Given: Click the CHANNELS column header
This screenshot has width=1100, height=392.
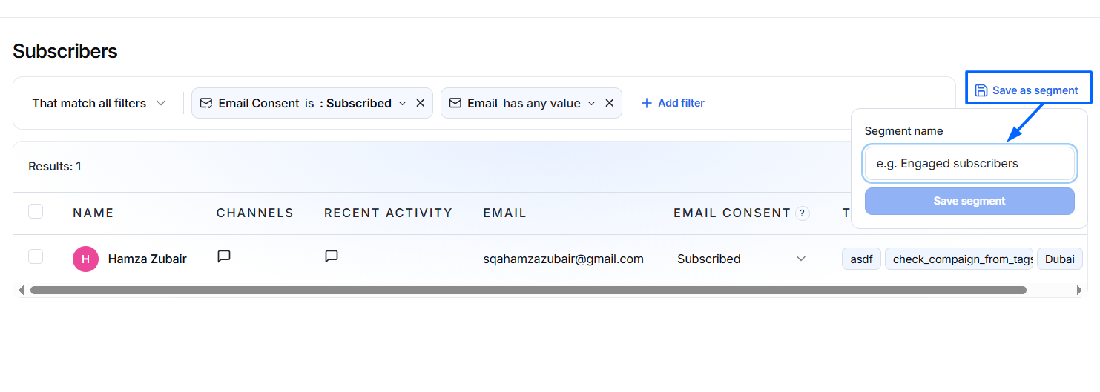Looking at the screenshot, I should click(255, 213).
